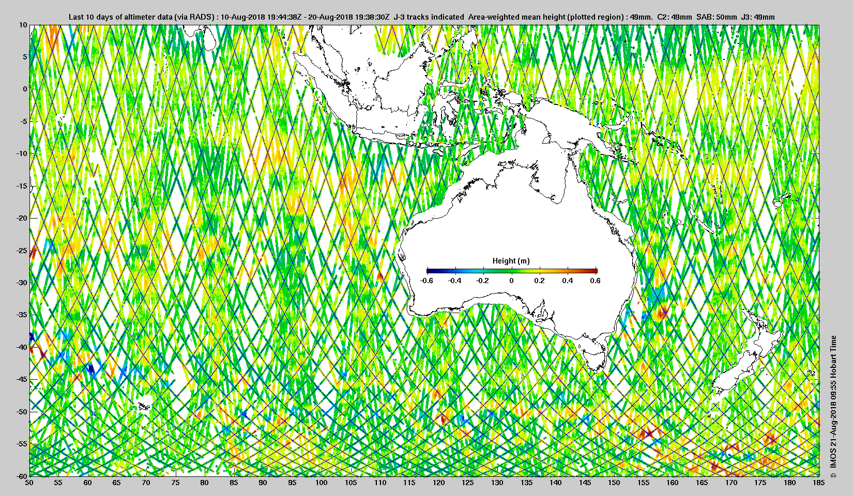853x496 pixels.
Task: Click longitude axis label '160'
Action: pyautogui.click(x=673, y=483)
